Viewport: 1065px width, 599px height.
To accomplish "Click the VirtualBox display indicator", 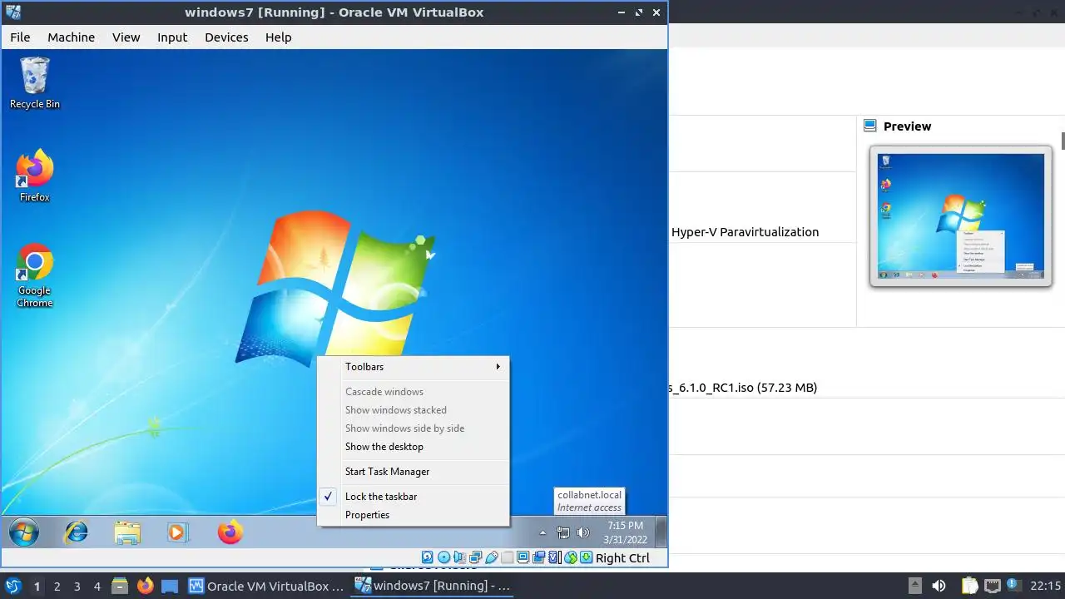I will 523,557.
